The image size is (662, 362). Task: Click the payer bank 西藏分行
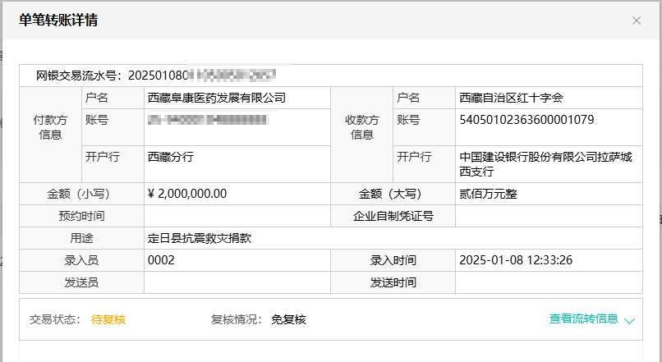coord(170,156)
